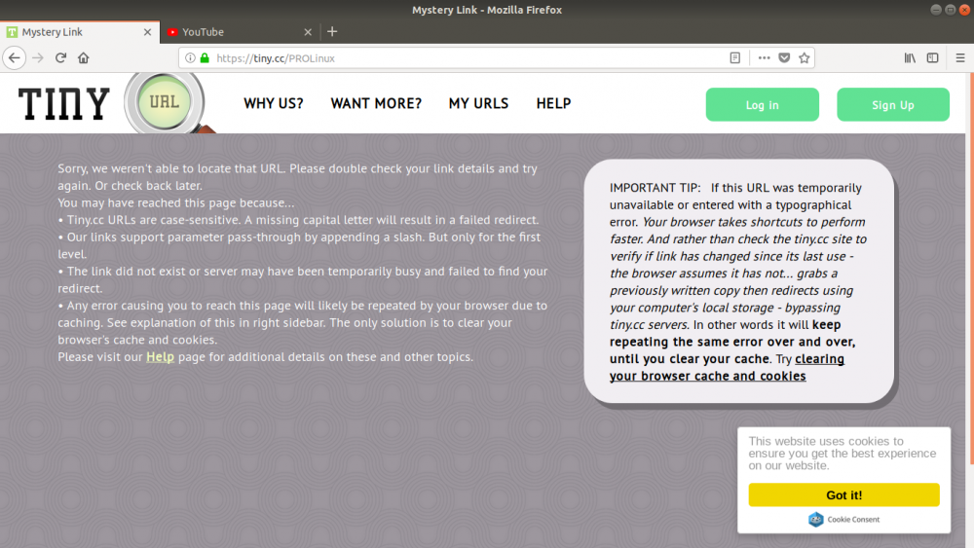Save page to Pocket
Viewport: 974px width, 548px height.
[784, 57]
